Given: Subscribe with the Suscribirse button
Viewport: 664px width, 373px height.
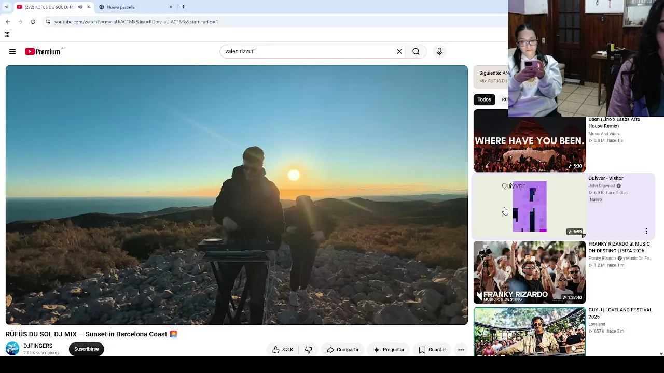Looking at the screenshot, I should pyautogui.click(x=86, y=349).
